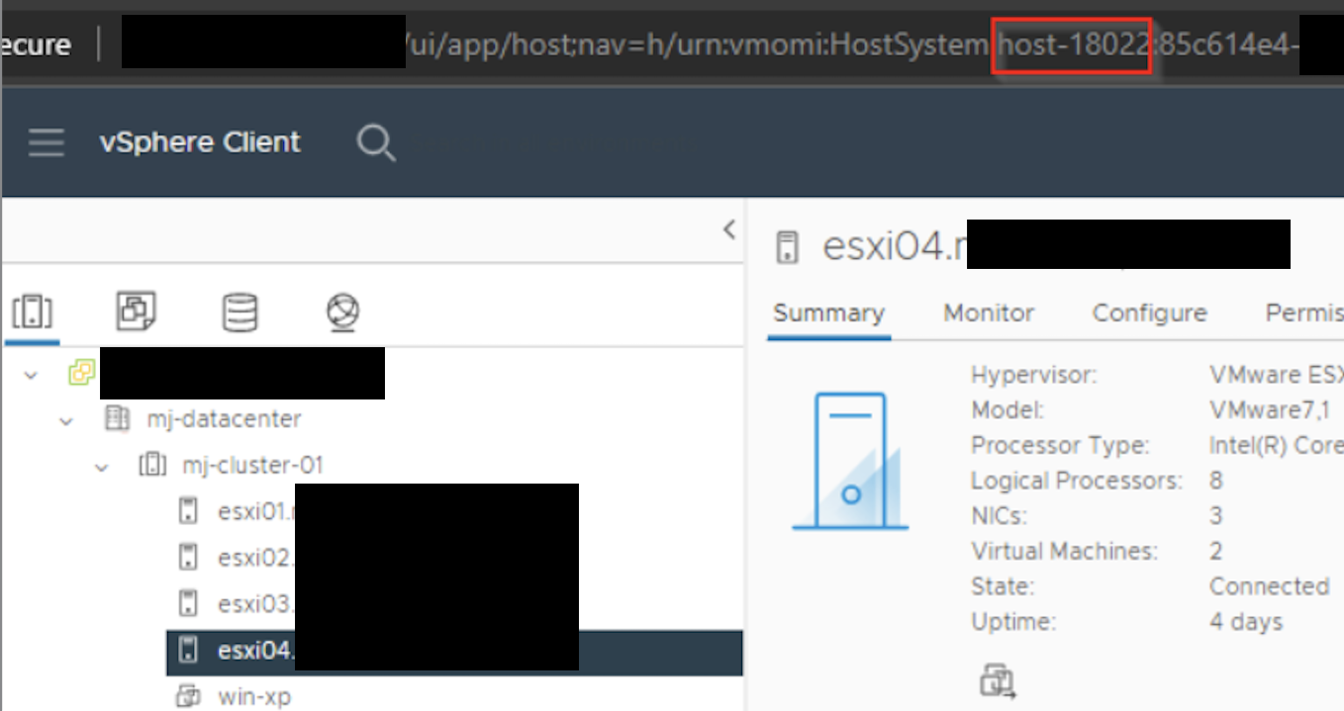Click the esxi01 host icon

187,511
